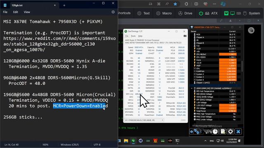Click HWiNFO collapse arrows button
This screenshot has width=264, height=148.
(x=191, y=132)
